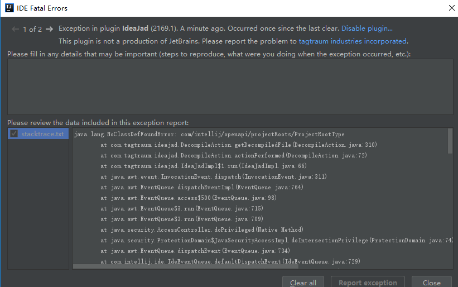Viewport: 458px width, 287px height.
Task: Click into the exception details text area
Action: 230,87
